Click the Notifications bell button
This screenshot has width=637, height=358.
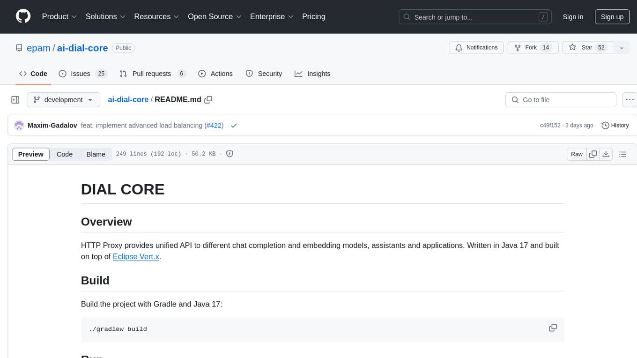[x=476, y=48]
